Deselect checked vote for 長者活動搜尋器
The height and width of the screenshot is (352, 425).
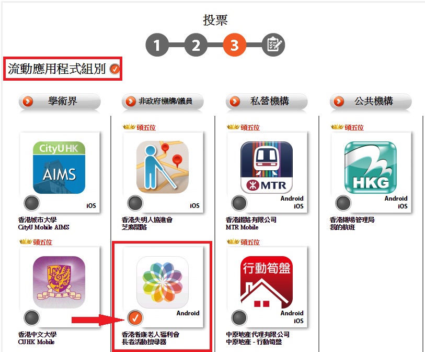135,318
